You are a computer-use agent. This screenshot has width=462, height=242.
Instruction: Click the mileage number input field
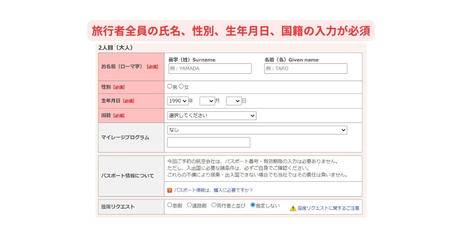click(209, 142)
